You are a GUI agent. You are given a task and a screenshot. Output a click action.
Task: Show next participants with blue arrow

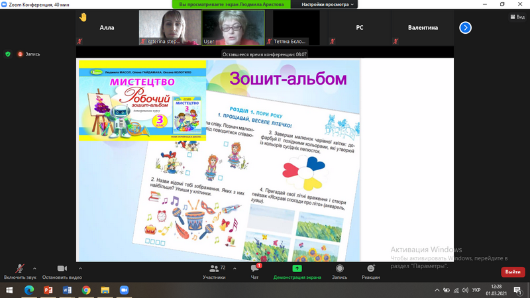(465, 28)
